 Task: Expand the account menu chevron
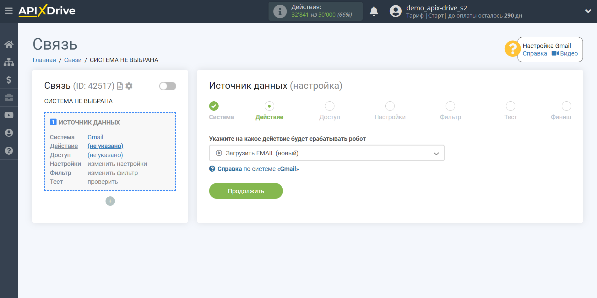(x=588, y=11)
